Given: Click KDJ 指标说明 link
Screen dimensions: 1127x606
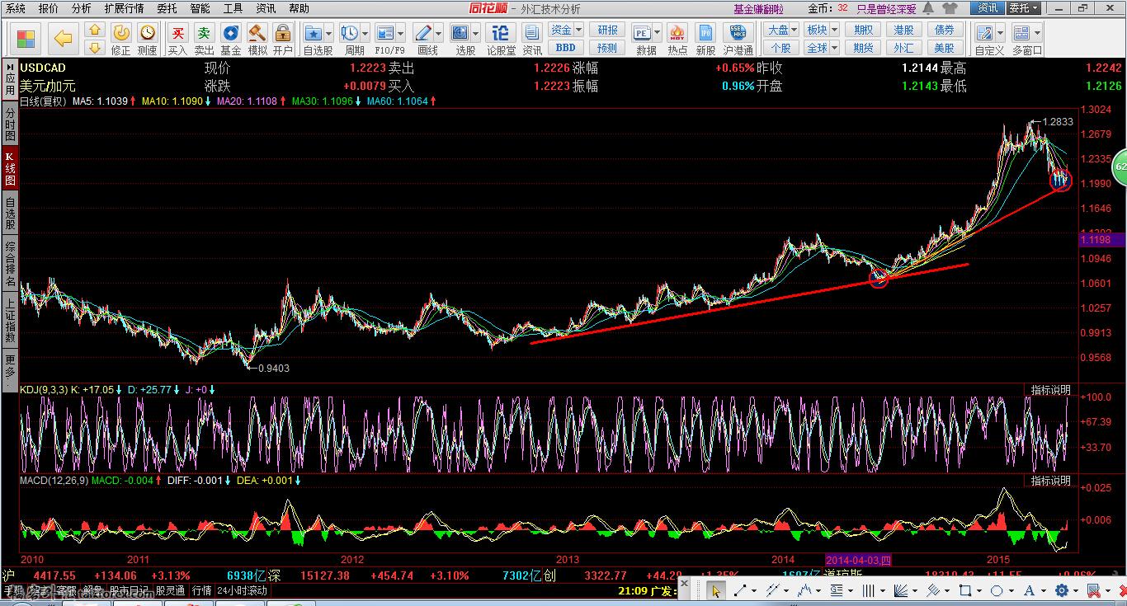Looking at the screenshot, I should (x=1050, y=389).
